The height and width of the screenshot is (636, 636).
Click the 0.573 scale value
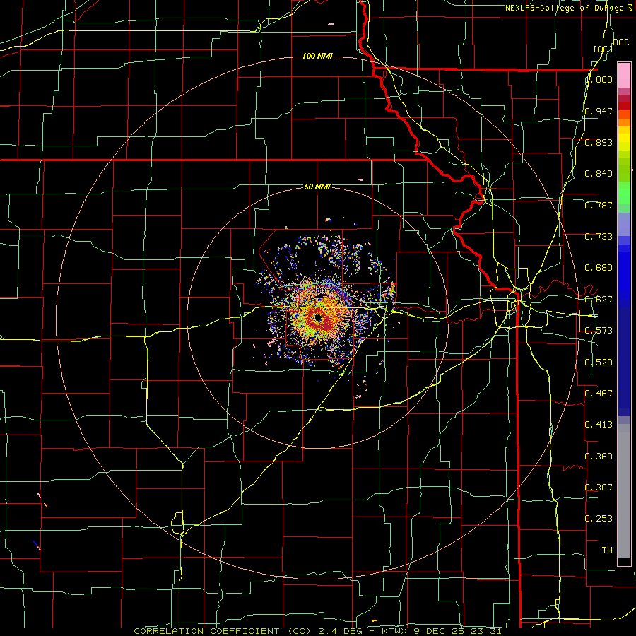(599, 331)
